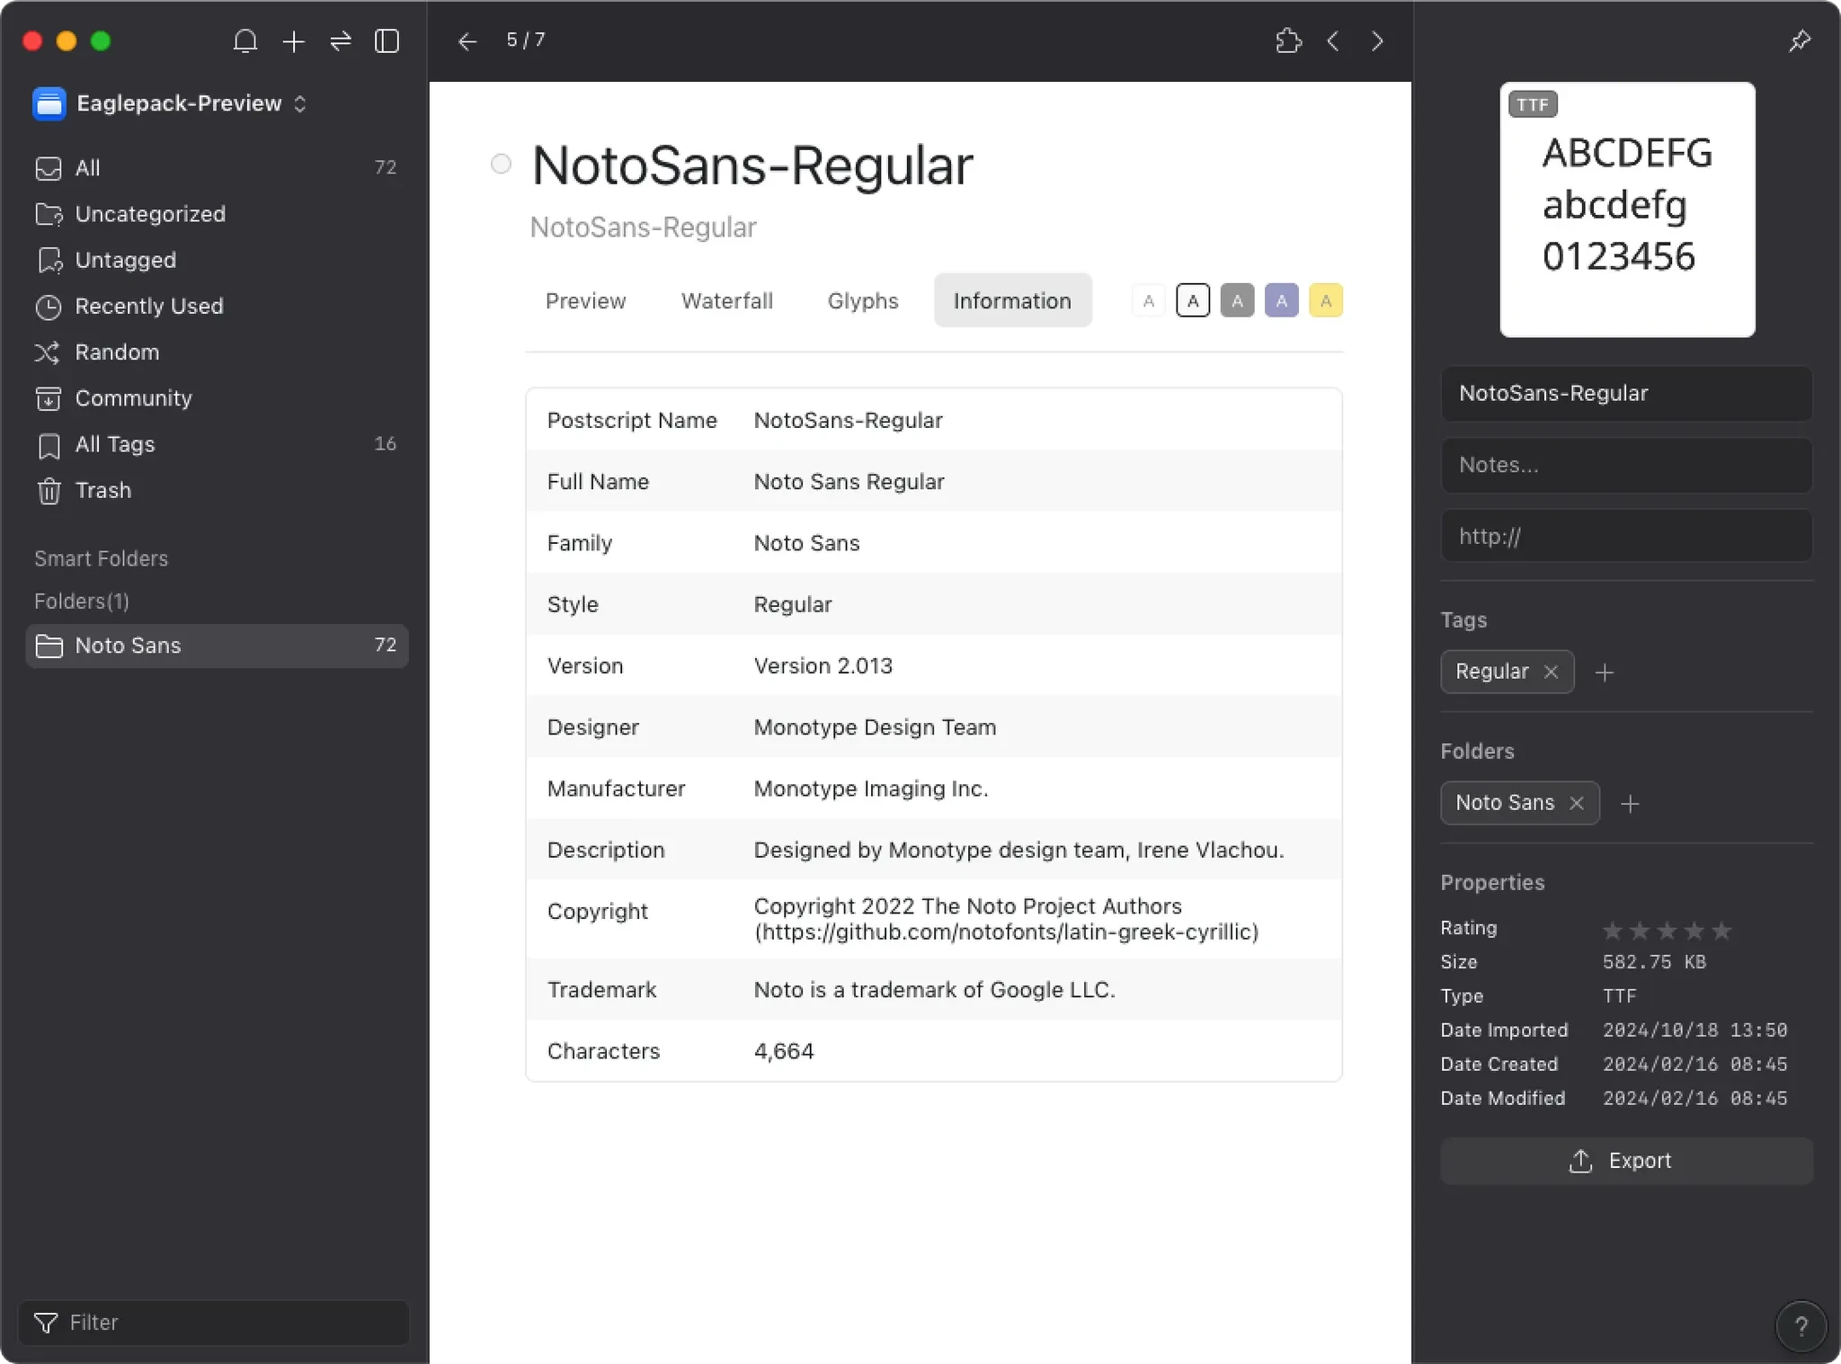Screen dimensions: 1841x1364
Task: Open All Tags list
Action: 217,444
